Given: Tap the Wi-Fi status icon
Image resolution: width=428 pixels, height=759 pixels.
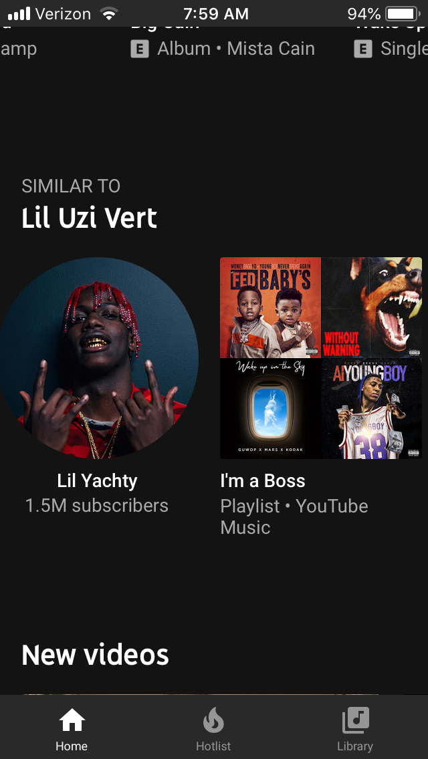Looking at the screenshot, I should [109, 13].
